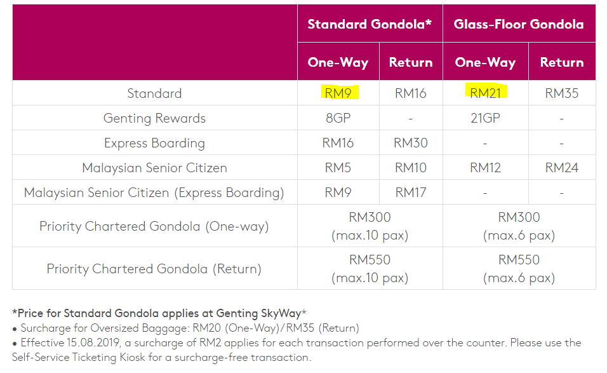This screenshot has height=373, width=607.
Task: Click Priority Chartered Gondola (One-way) label
Action: (x=154, y=226)
